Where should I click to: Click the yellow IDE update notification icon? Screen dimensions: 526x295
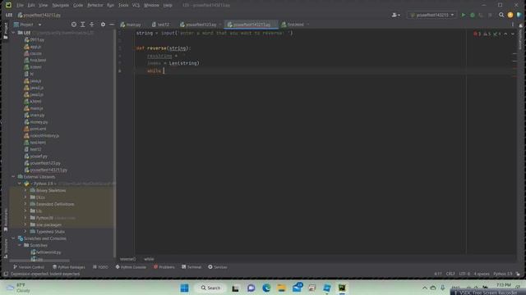click(510, 15)
